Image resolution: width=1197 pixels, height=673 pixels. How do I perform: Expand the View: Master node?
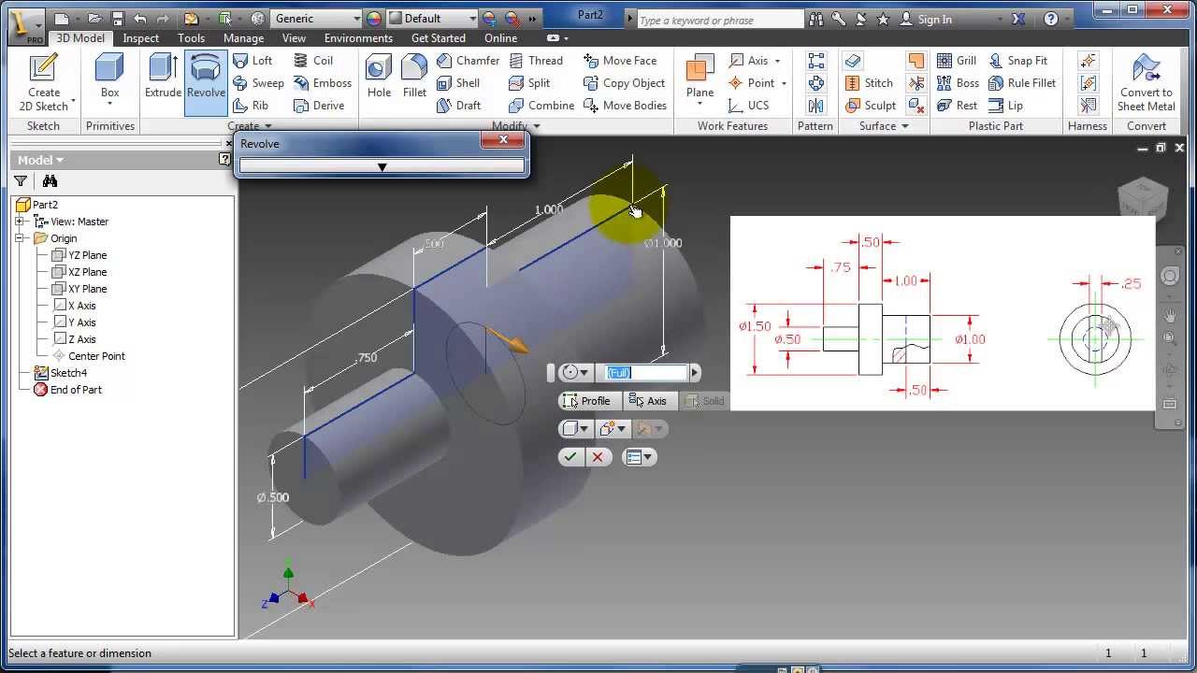[20, 222]
